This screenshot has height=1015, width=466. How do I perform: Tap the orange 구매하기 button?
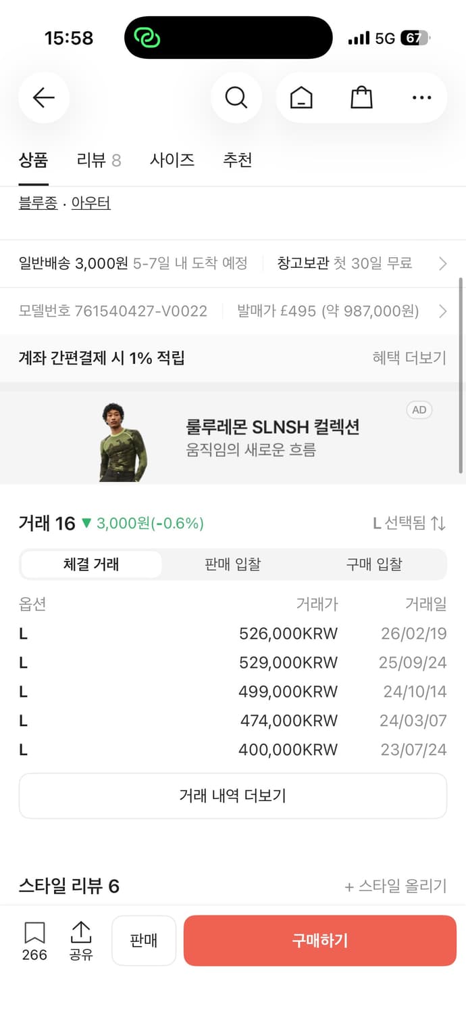(319, 940)
